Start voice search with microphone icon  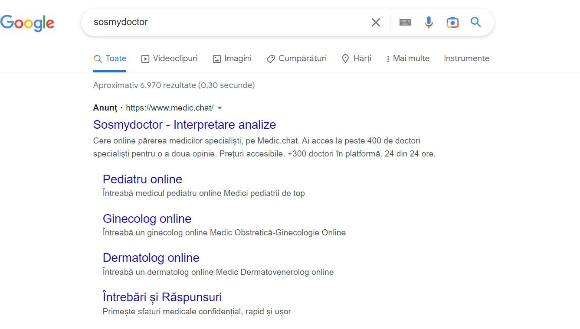(x=429, y=22)
